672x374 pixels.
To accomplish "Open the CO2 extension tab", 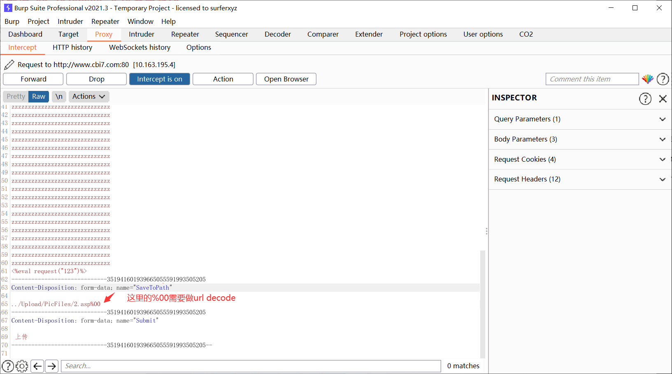I will pyautogui.click(x=526, y=34).
